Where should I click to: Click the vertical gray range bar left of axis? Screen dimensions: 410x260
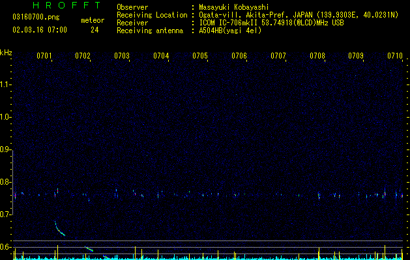[x=13, y=183]
